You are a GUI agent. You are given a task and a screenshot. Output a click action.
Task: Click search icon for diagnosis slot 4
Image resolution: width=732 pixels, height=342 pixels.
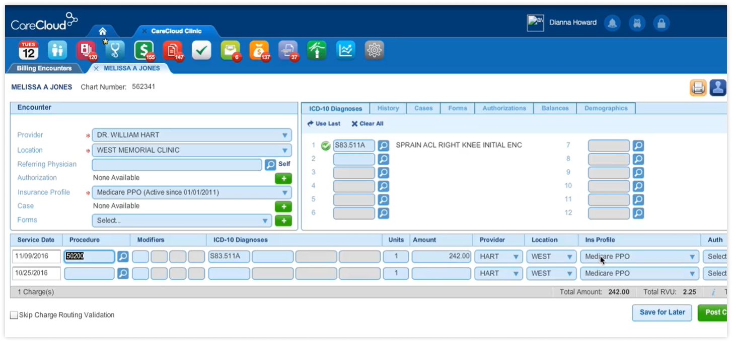384,186
